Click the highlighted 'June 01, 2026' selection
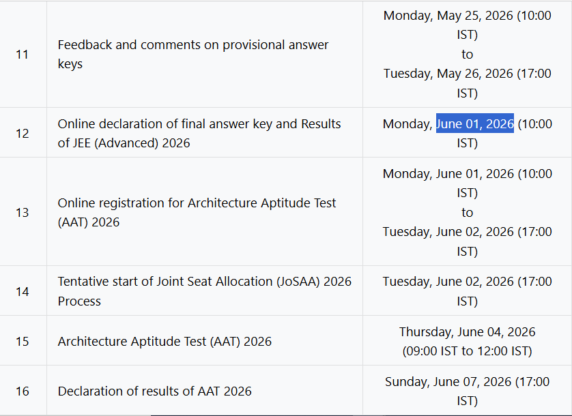Screen dimensions: 572x416 (x=475, y=124)
